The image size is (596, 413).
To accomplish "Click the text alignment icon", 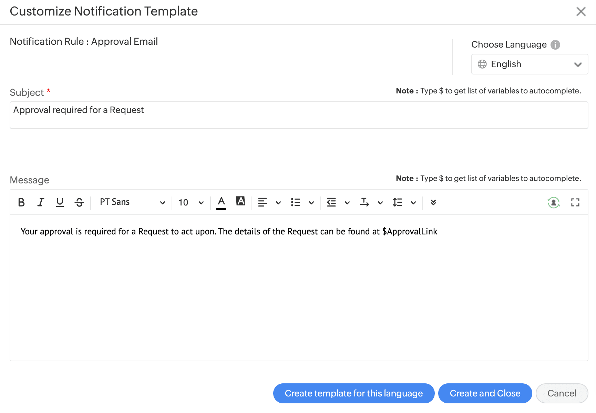I will (263, 202).
